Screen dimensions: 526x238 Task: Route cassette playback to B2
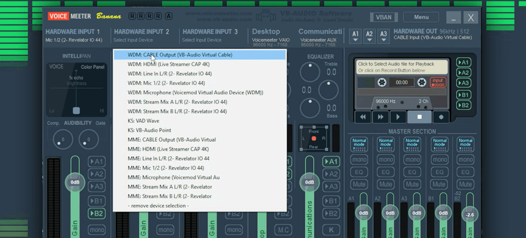[464, 105]
